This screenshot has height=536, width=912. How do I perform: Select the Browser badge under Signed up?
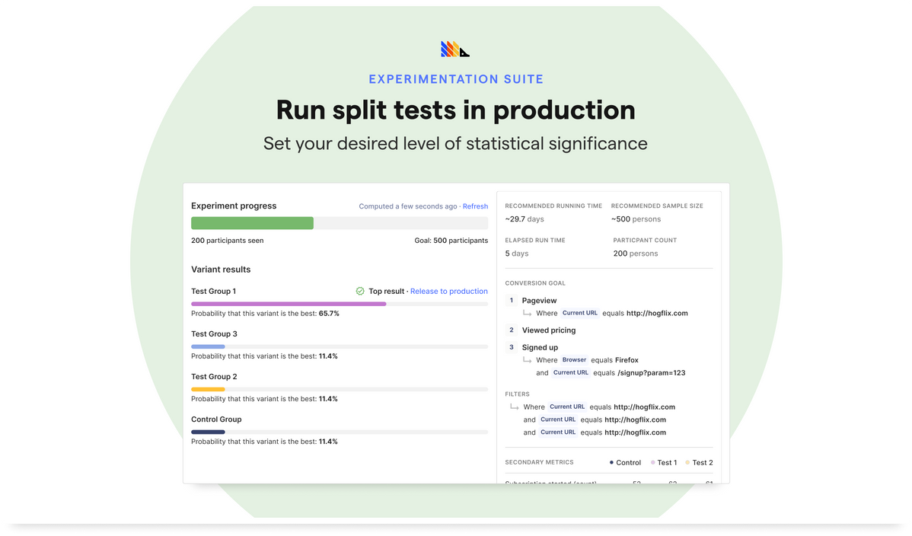[x=573, y=359]
